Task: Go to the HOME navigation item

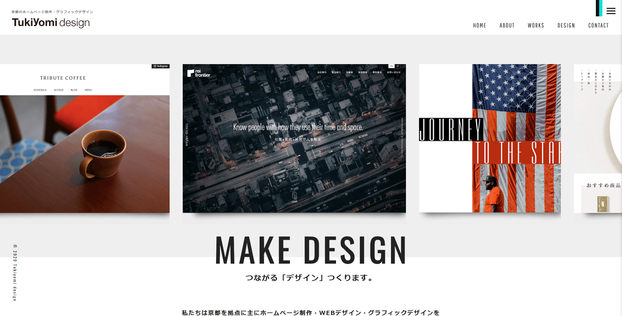Action: [x=479, y=26]
